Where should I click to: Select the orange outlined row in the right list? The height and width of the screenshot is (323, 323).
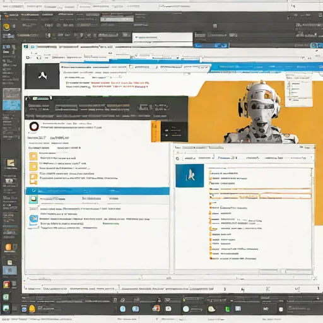[260, 196]
